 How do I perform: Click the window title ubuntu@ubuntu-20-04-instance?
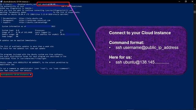[17, 2]
